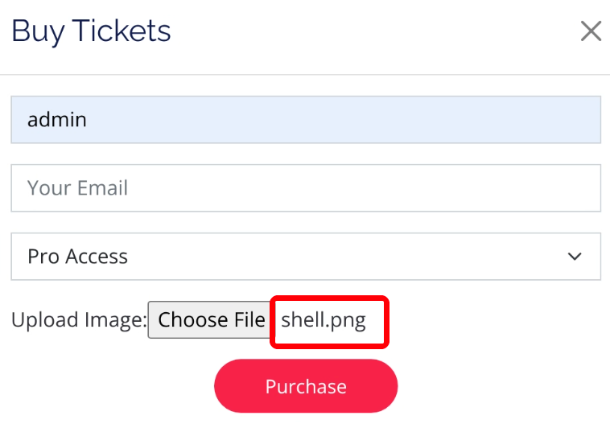The height and width of the screenshot is (428, 610).
Task: Focus the Your Email input field
Action: [x=306, y=188]
